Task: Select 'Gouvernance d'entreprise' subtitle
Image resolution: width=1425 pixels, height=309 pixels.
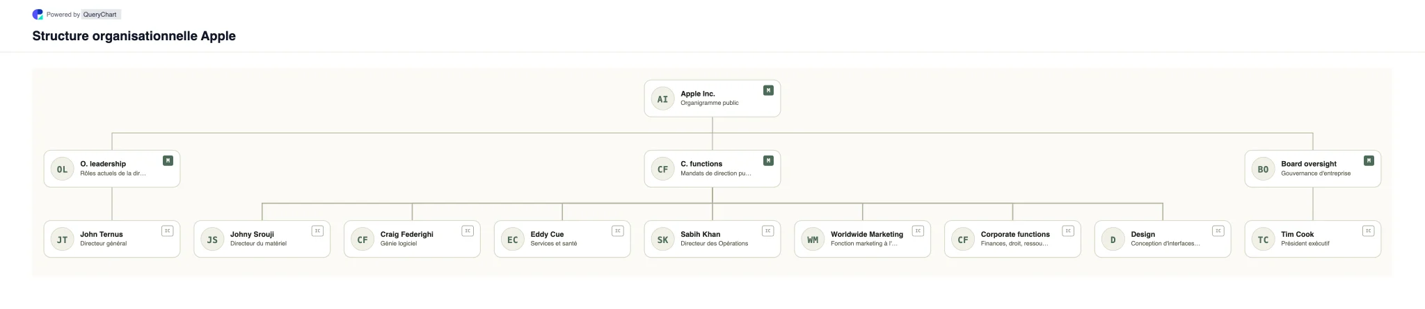Action: pos(1316,174)
